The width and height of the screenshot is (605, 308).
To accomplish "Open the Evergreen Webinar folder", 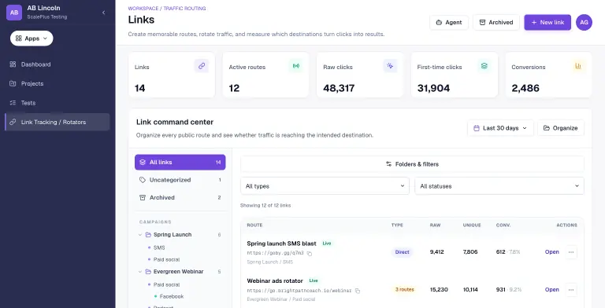I will click(x=178, y=272).
